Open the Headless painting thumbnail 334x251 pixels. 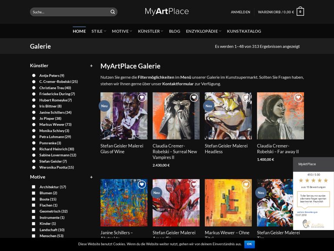pos(228,116)
